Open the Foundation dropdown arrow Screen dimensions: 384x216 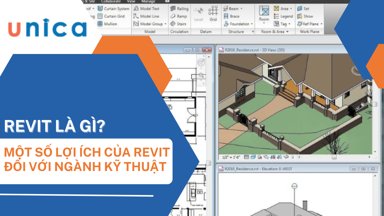(252, 24)
